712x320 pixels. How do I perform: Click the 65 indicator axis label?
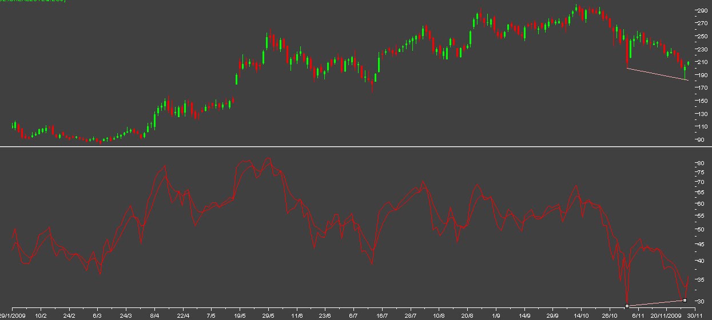click(x=700, y=193)
